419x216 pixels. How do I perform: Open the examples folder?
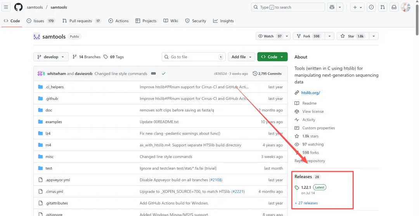[54, 122]
